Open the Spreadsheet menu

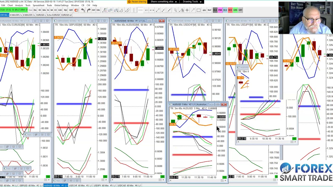click(x=38, y=5)
